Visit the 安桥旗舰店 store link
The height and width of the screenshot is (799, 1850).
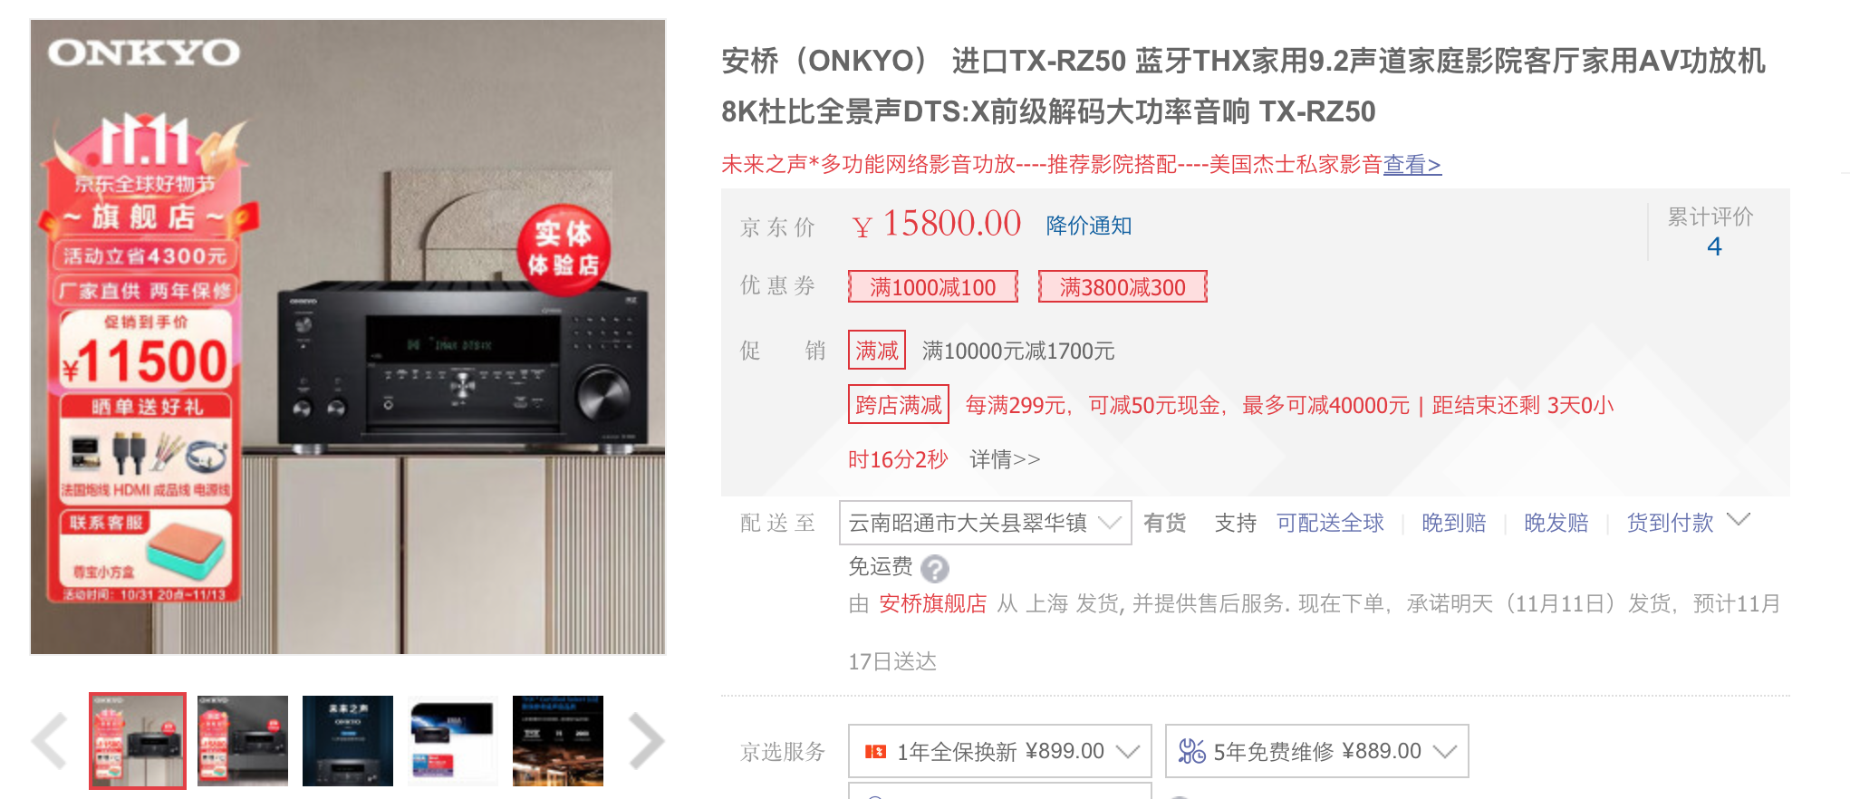tap(932, 603)
